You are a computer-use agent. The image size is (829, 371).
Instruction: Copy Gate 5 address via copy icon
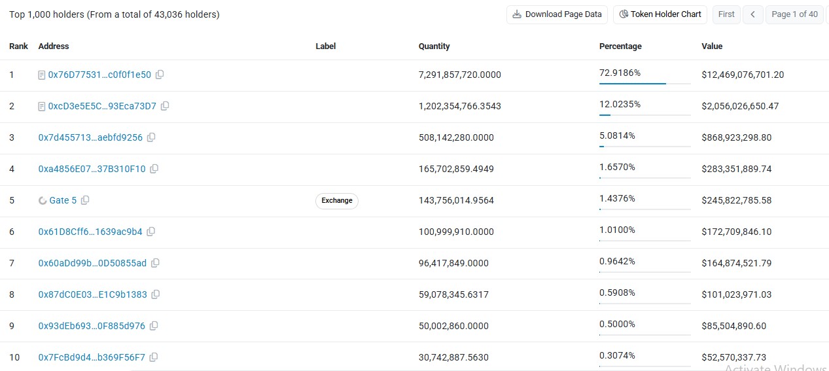click(x=85, y=200)
